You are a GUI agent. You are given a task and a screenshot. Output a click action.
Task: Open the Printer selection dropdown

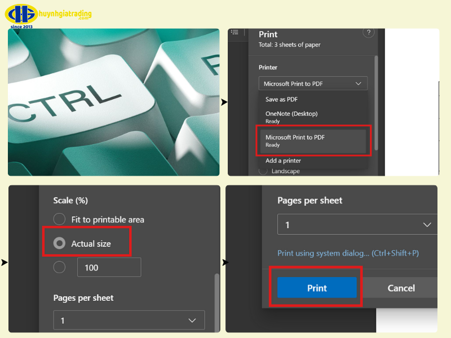(312, 83)
